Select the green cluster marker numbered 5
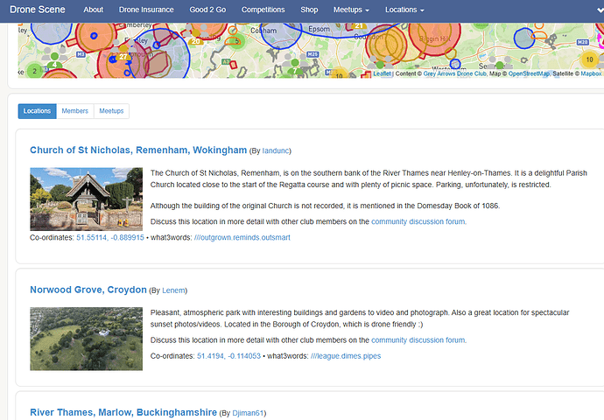The height and width of the screenshot is (420, 604). tap(237, 41)
